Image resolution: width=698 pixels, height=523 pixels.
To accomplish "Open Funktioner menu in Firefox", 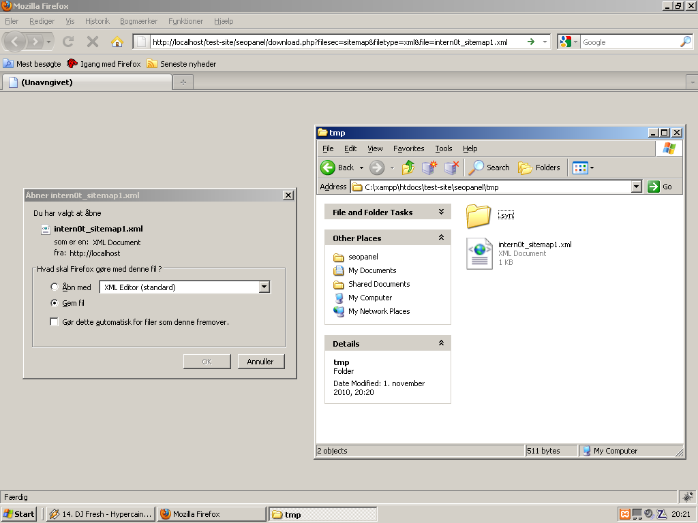I will [x=185, y=21].
